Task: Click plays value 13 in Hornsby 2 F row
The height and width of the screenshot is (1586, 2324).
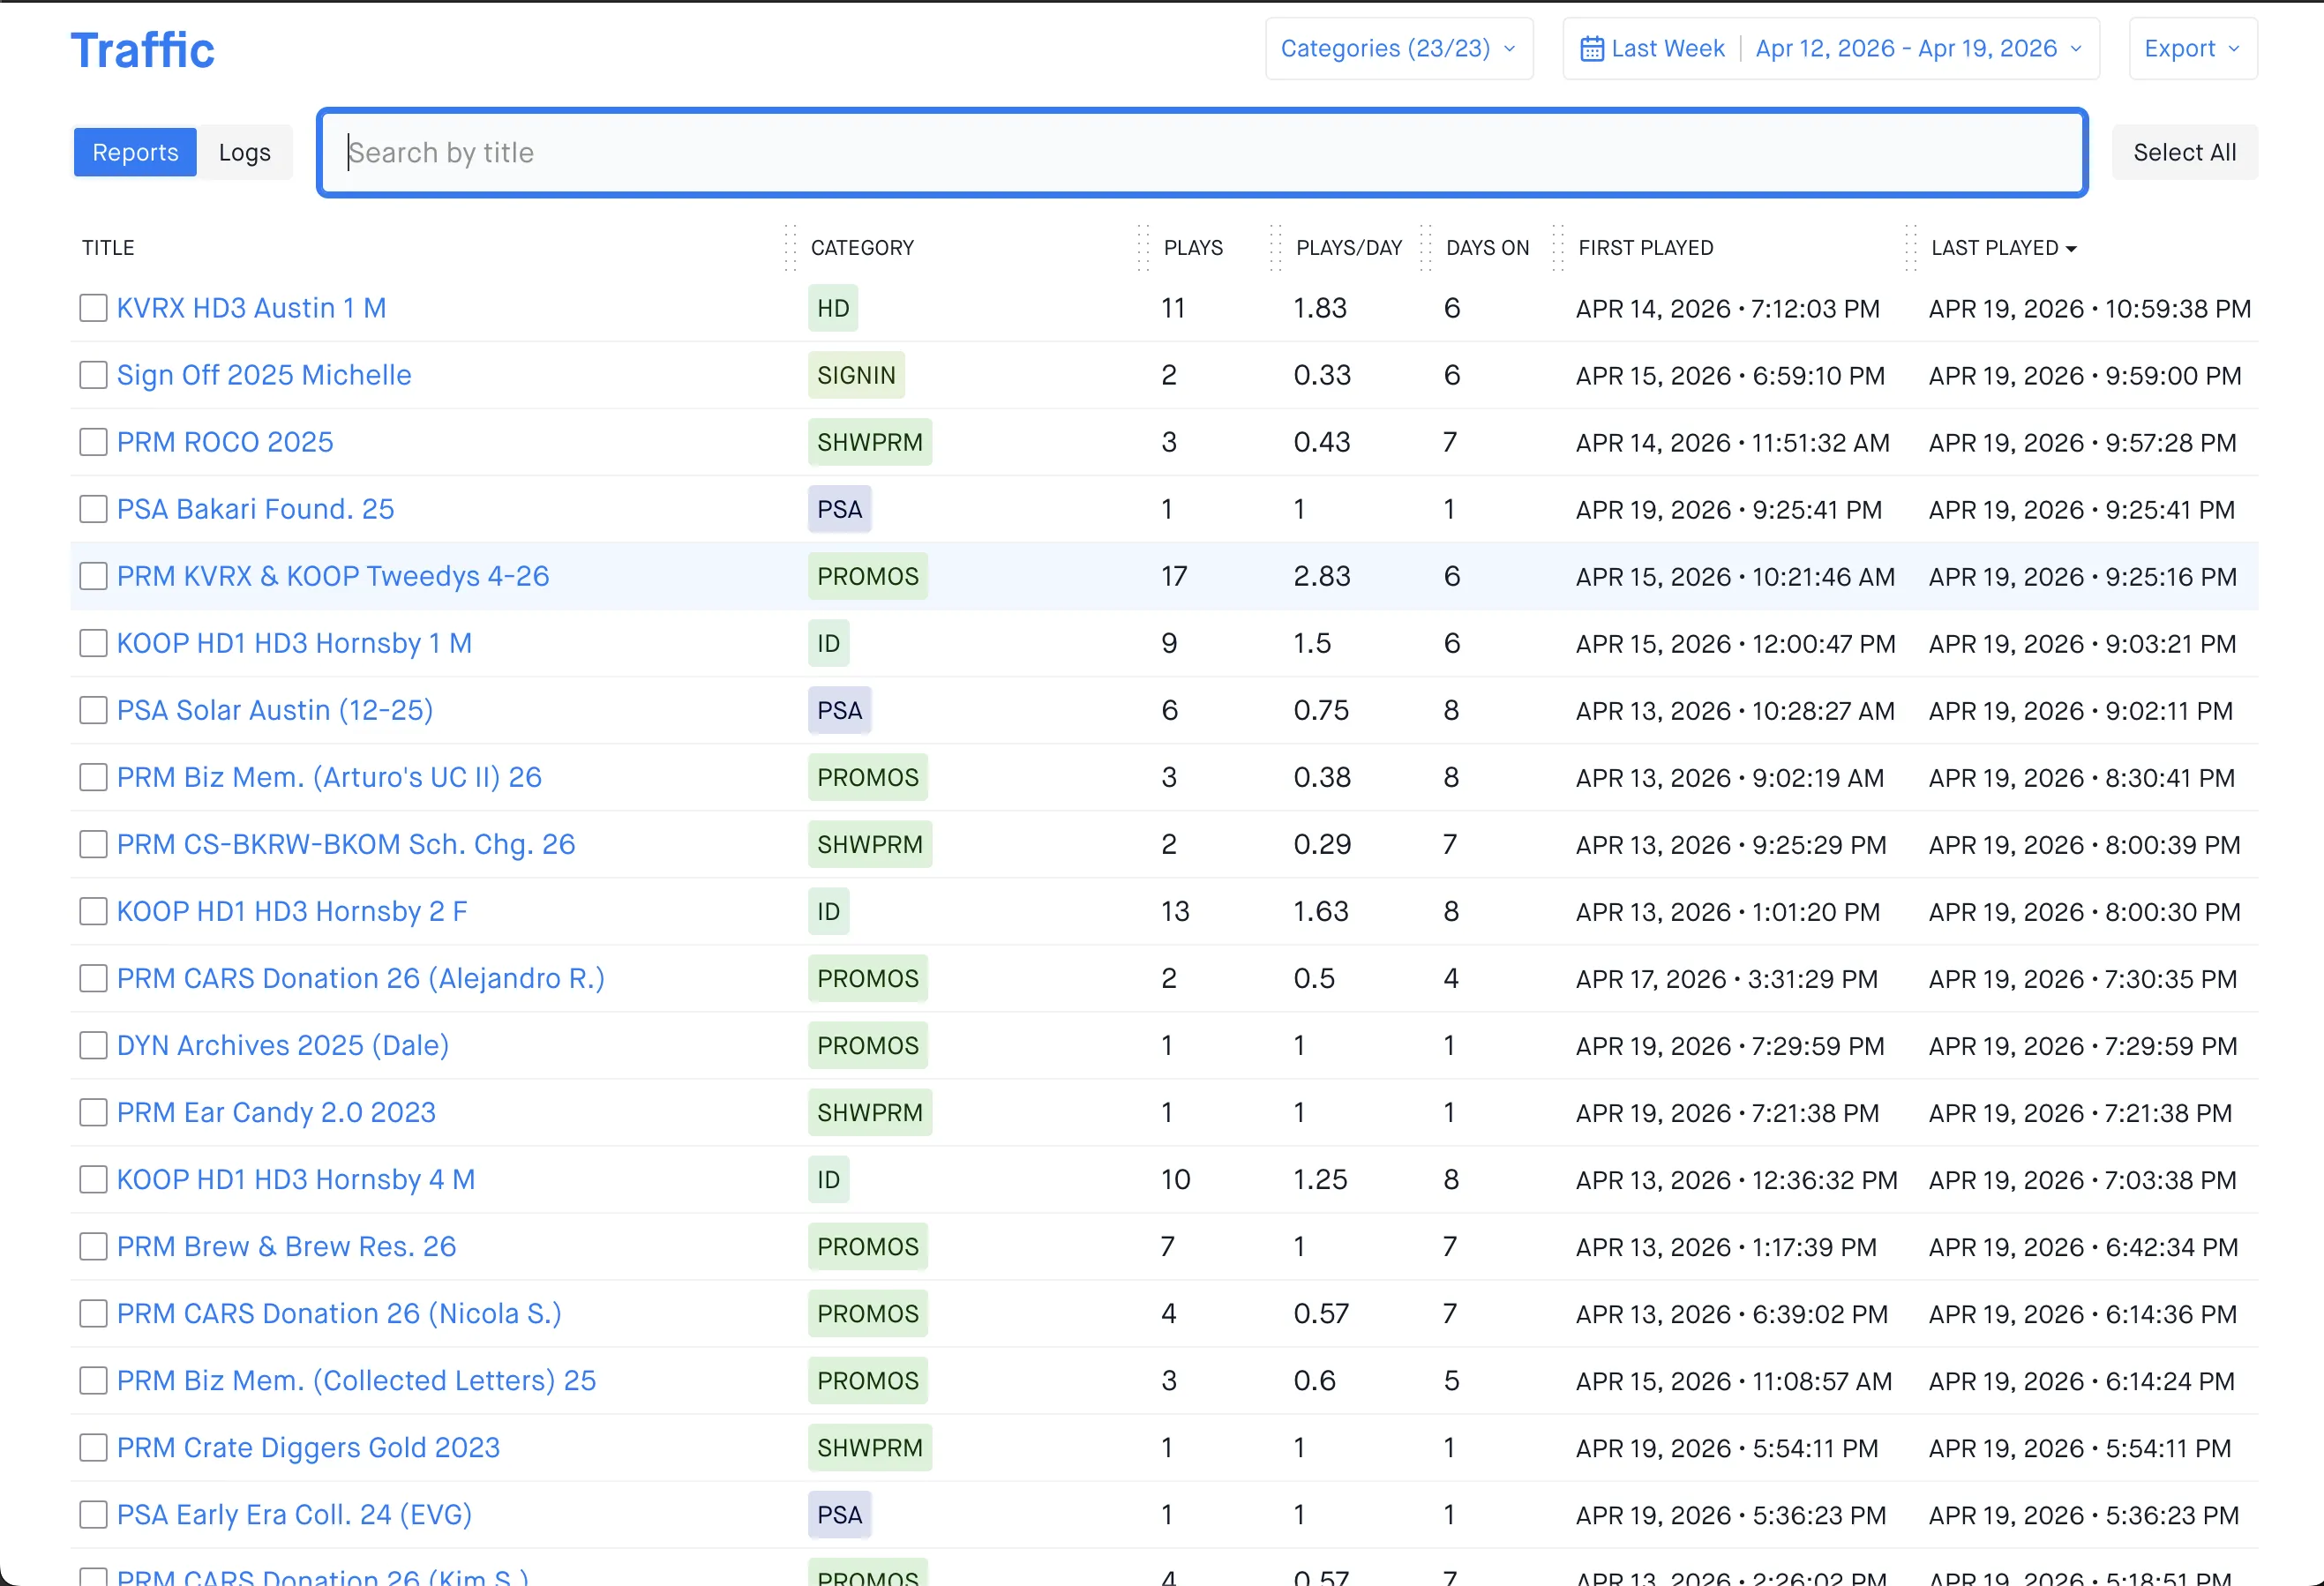Action: pyautogui.click(x=1175, y=911)
